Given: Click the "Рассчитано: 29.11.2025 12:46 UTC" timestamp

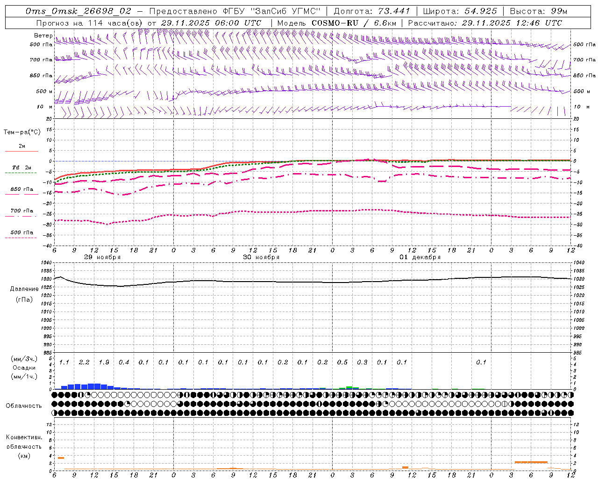Looking at the screenshot, I should point(485,23).
